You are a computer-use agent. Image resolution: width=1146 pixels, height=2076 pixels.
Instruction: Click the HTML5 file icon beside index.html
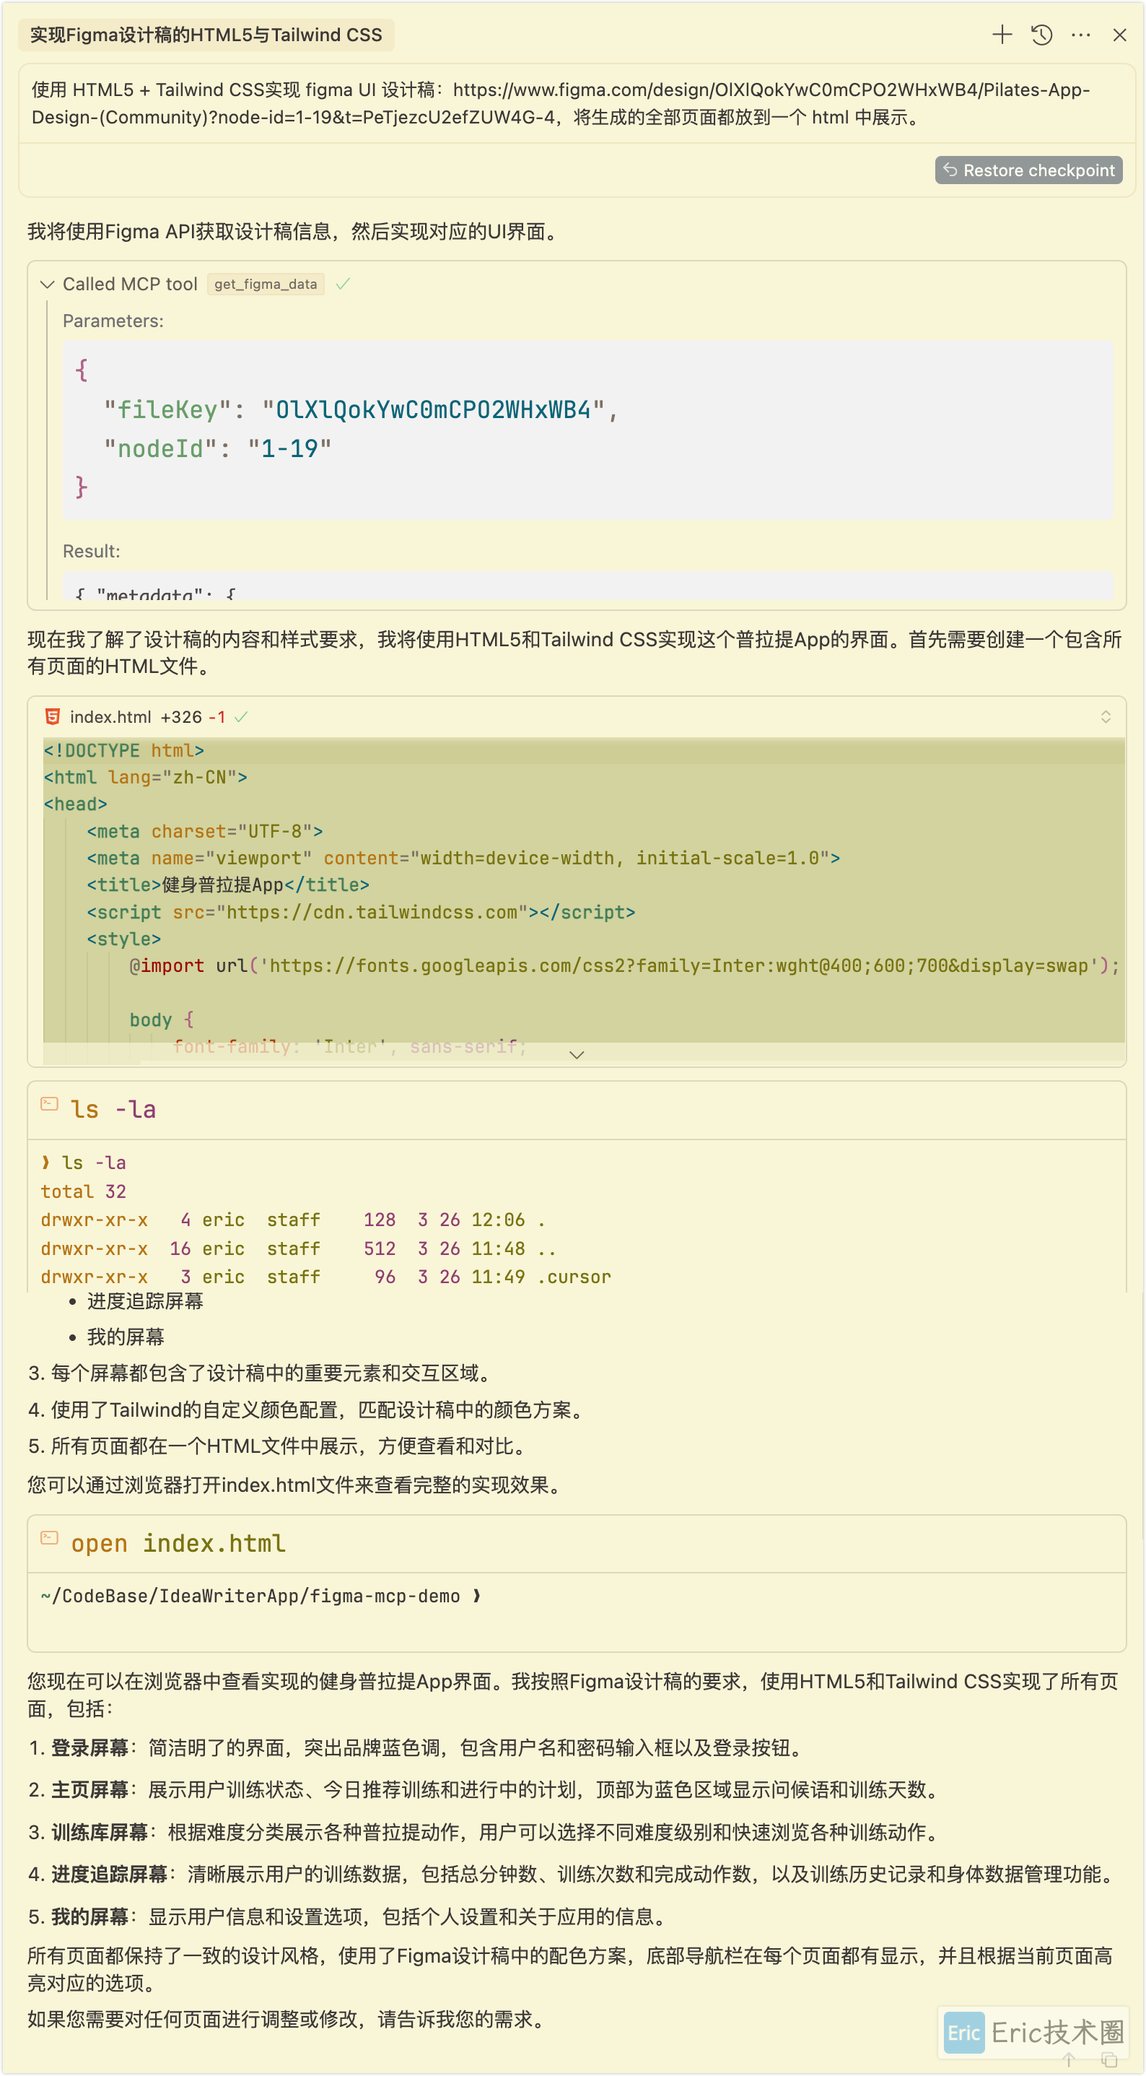(53, 716)
